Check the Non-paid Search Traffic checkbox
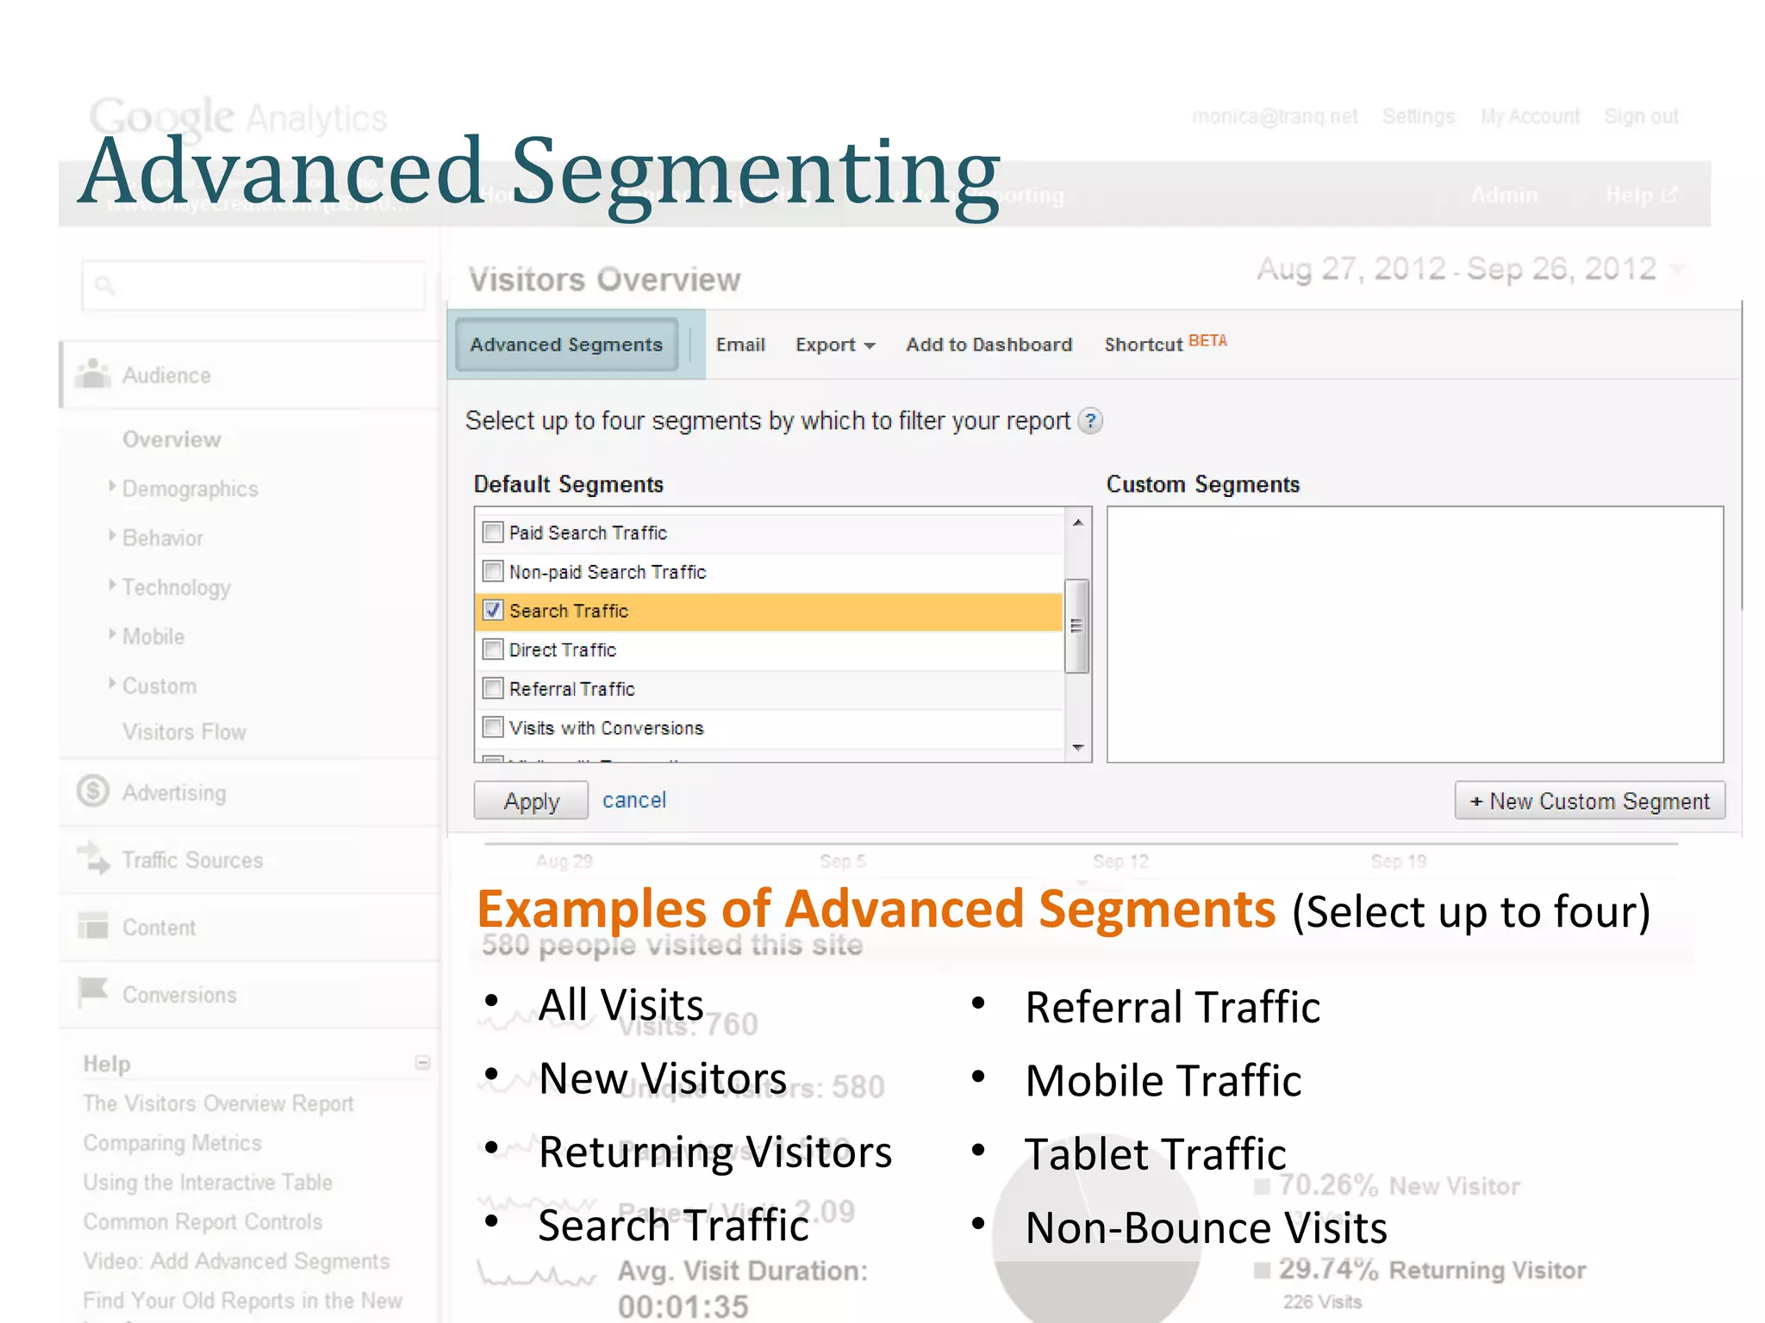Screen dimensions: 1765x1323 (493, 571)
